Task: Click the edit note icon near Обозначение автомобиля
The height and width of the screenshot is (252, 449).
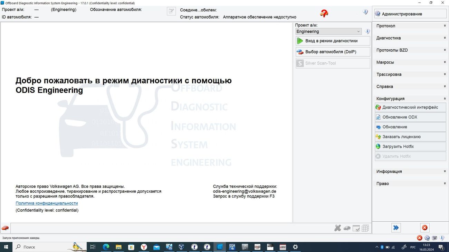Action: click(171, 11)
